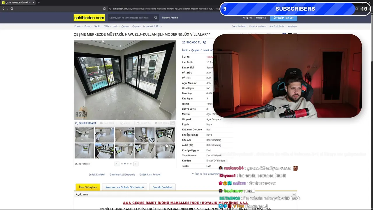Image resolution: width=373 pixels, height=210 pixels.
Task: Switch to the İlan Detayları tab
Action: coord(88,187)
